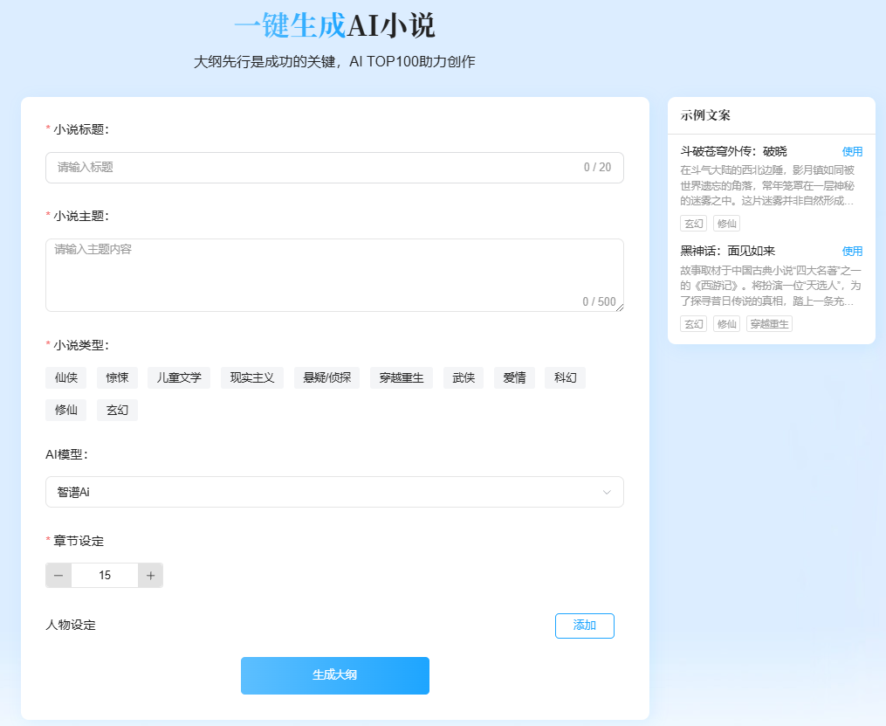Use the 斗破苍穹外传：破晓 example
Screen dimensions: 886x726
852,151
